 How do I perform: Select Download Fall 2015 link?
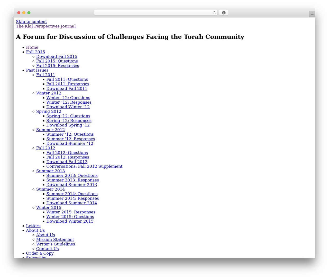tap(57, 57)
